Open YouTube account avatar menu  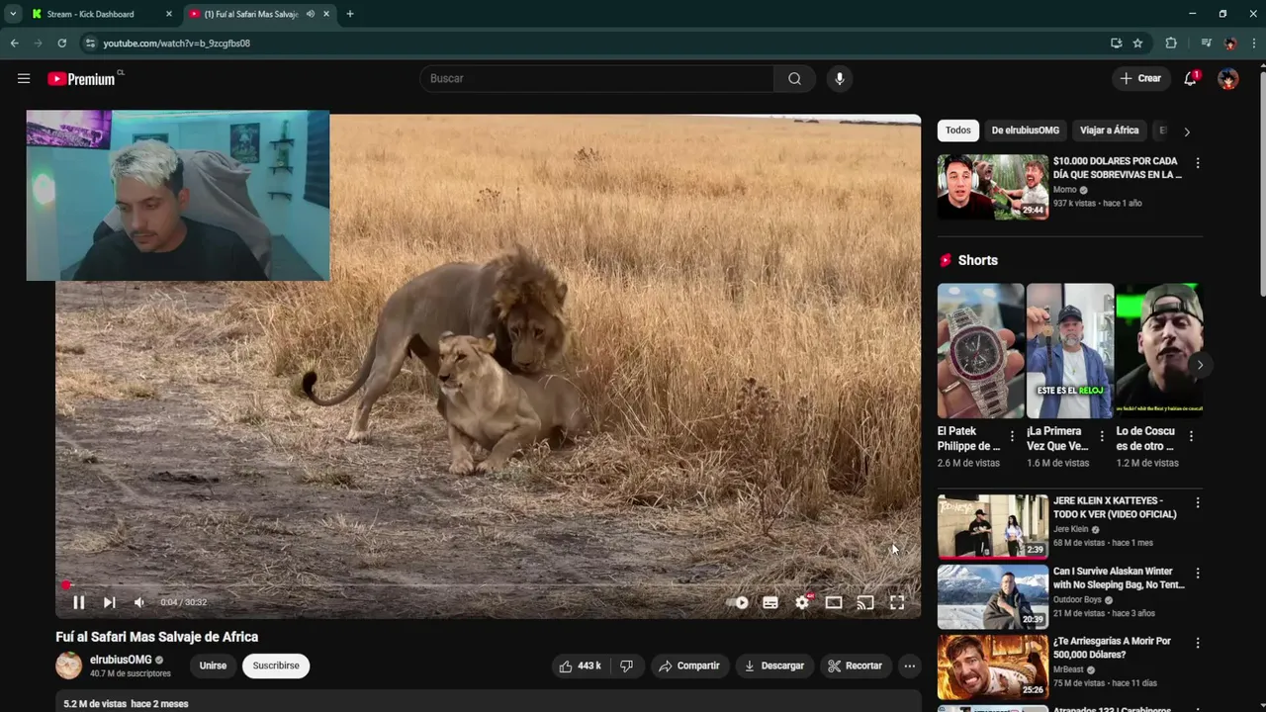pos(1227,78)
